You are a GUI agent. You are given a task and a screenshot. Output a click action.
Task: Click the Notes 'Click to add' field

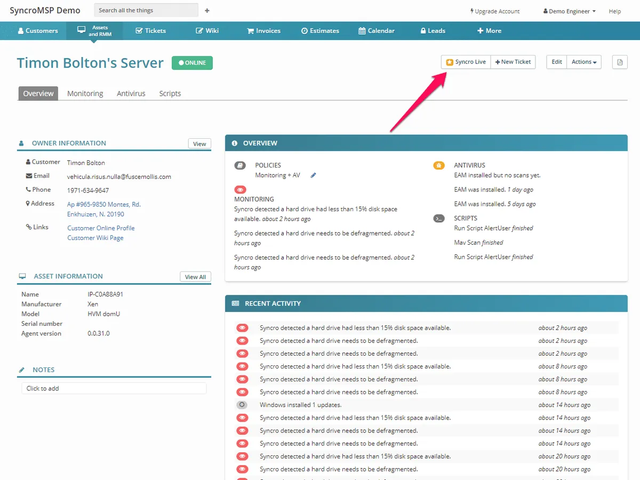(114, 388)
